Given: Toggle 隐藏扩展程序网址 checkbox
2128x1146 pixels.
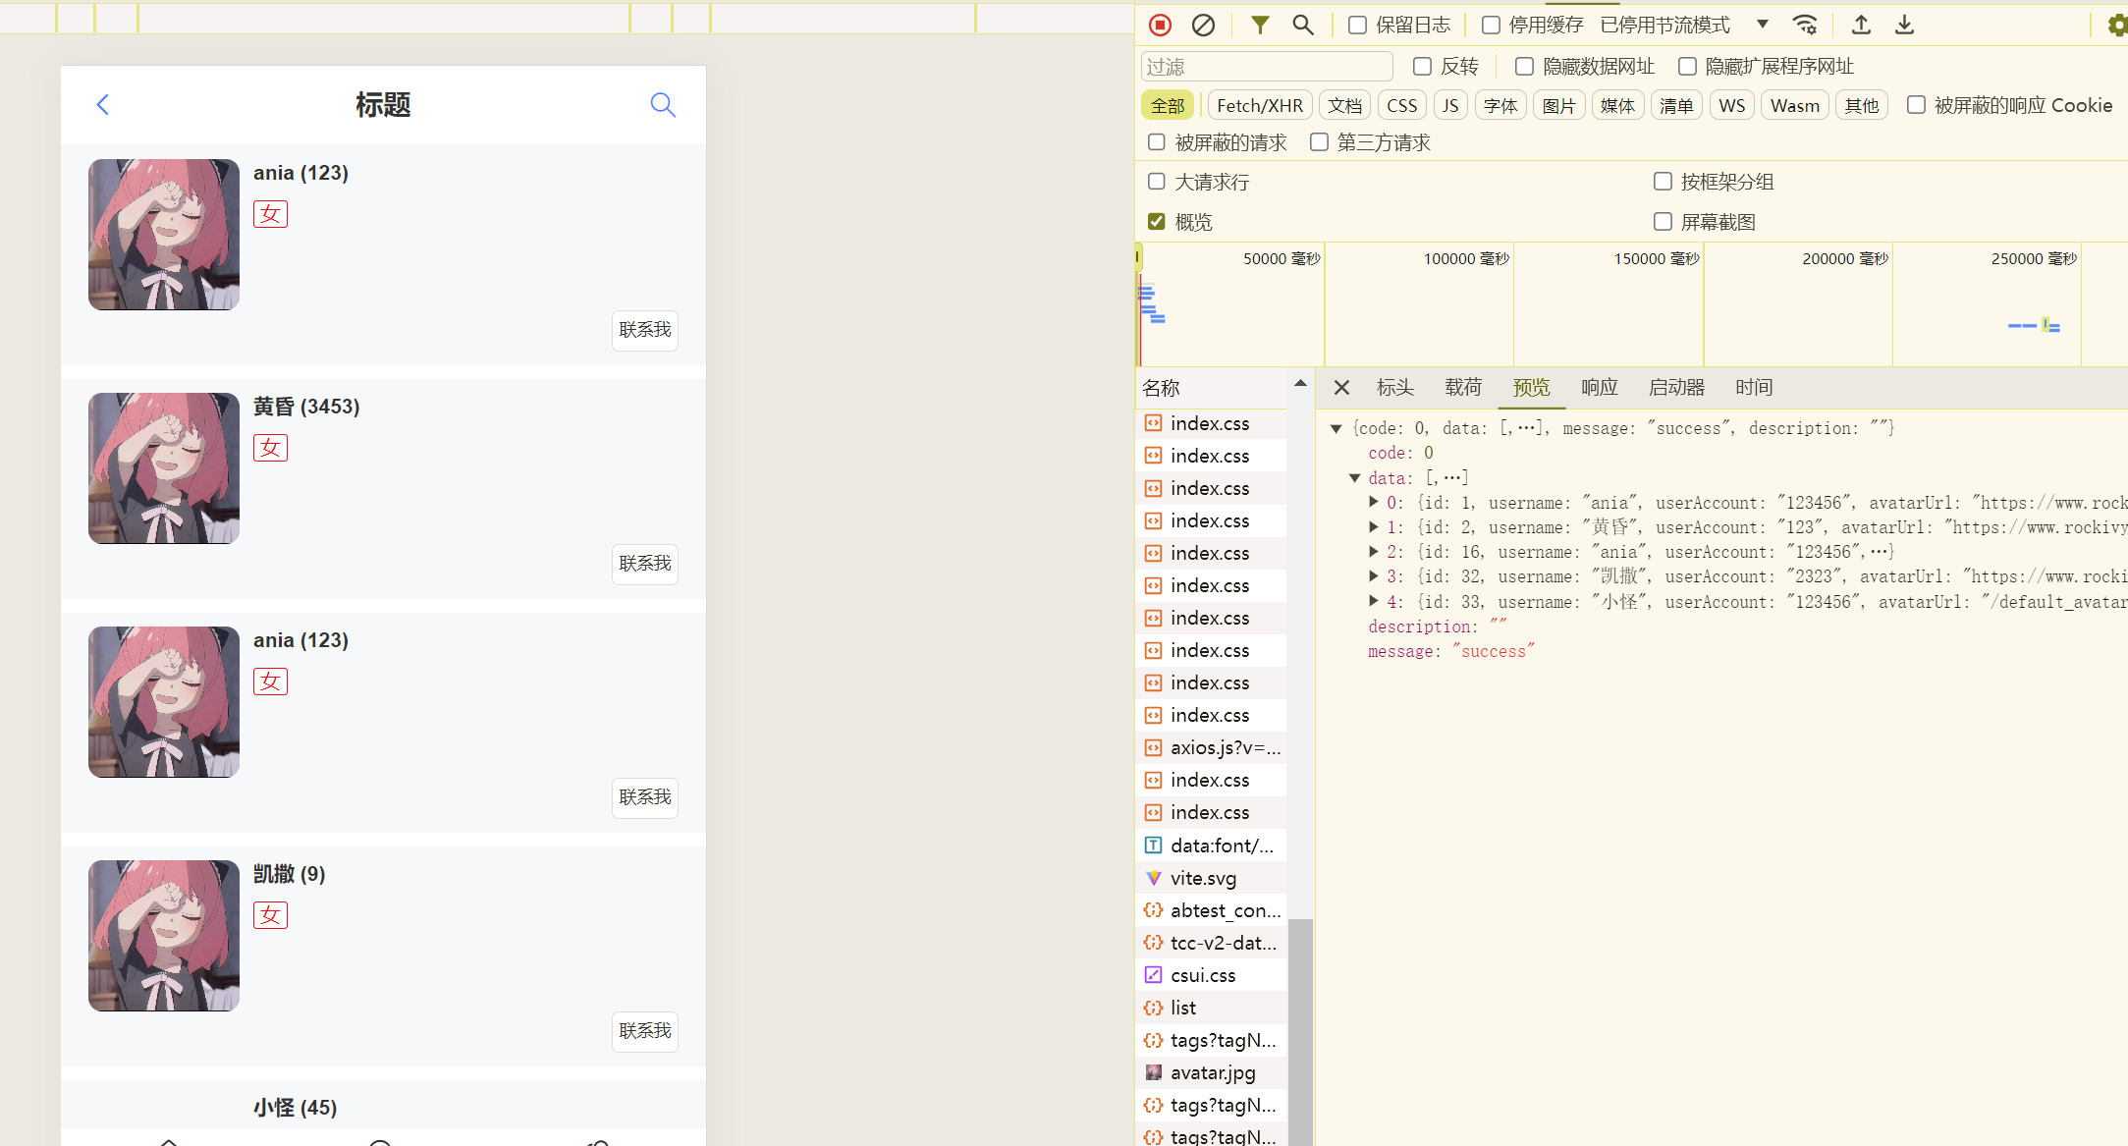Looking at the screenshot, I should pyautogui.click(x=1687, y=67).
